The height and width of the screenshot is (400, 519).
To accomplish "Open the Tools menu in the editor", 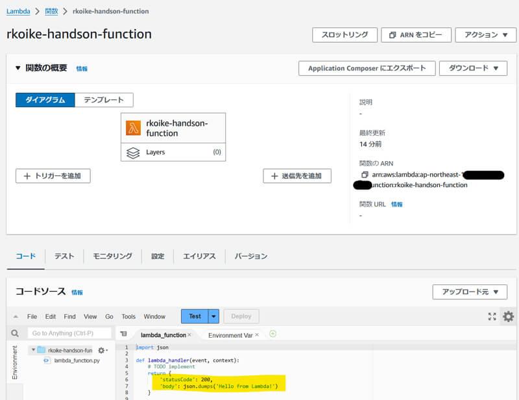I will click(x=128, y=316).
